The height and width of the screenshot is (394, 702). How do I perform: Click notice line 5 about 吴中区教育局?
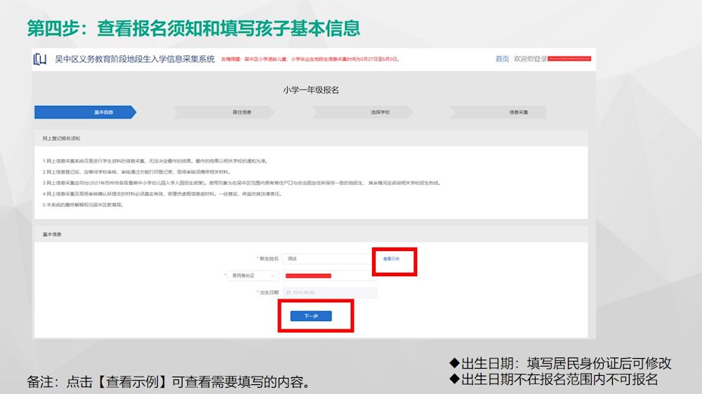pos(84,205)
